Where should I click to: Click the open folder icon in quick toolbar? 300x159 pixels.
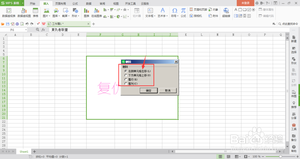click(x=3, y=24)
